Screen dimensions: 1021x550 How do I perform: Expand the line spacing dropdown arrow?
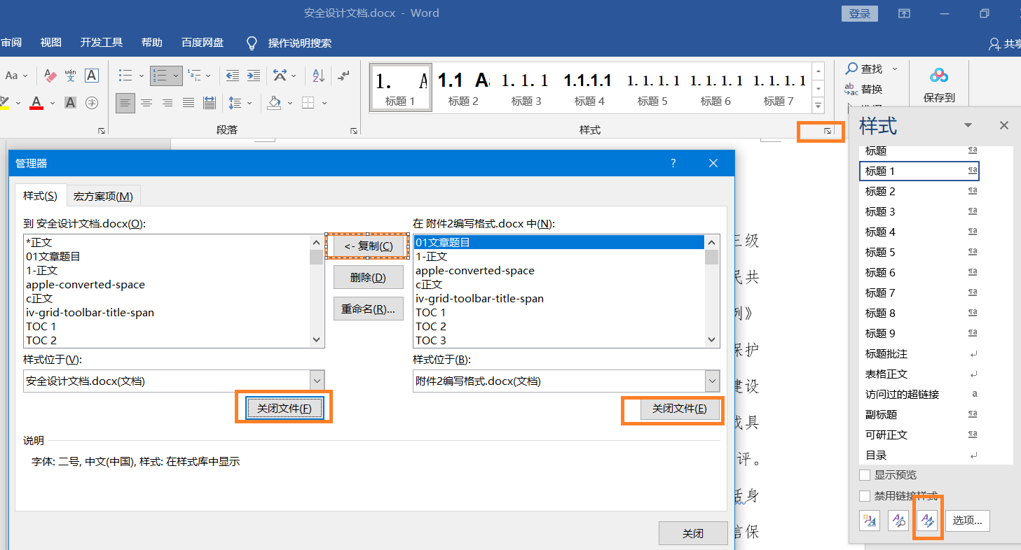tap(250, 104)
